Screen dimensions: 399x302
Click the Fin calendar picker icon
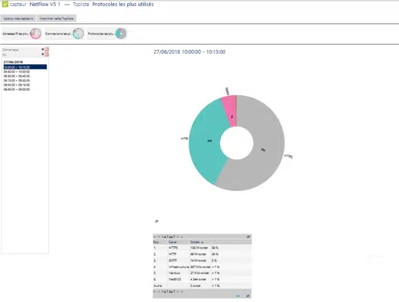(47, 54)
